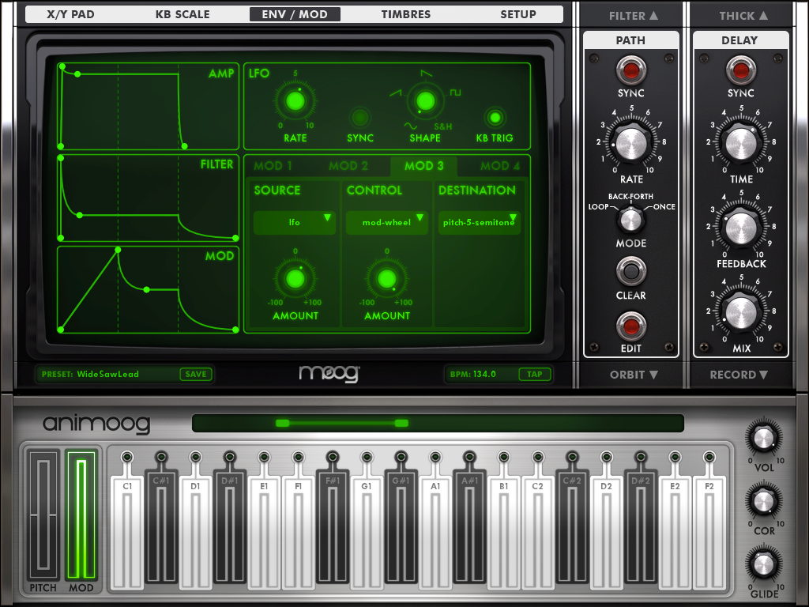The image size is (809, 607).
Task: Toggle the LFO Sync switch
Action: (x=360, y=118)
